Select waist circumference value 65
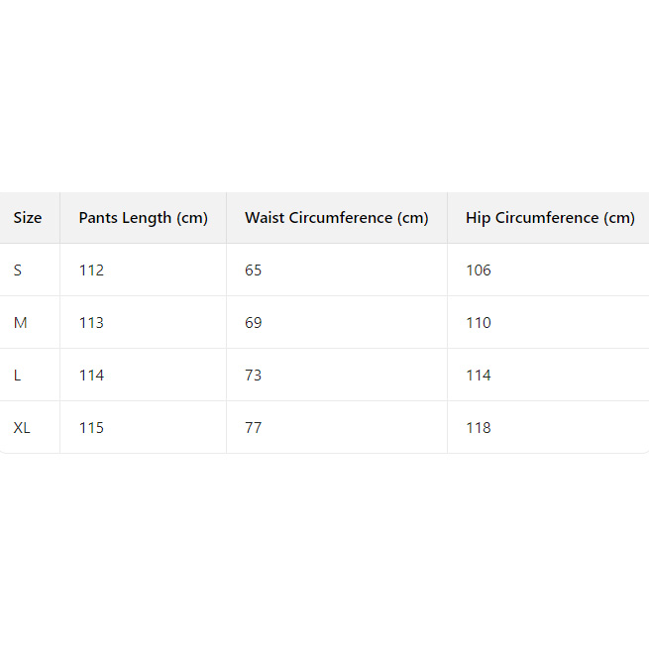This screenshot has width=649, height=649. click(x=254, y=270)
